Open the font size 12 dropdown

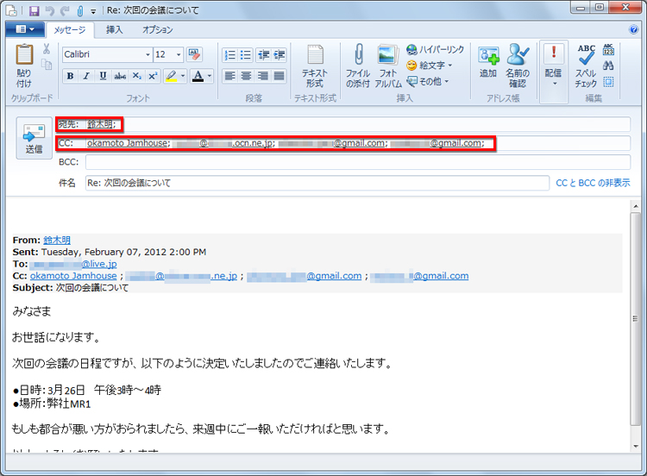pyautogui.click(x=179, y=54)
